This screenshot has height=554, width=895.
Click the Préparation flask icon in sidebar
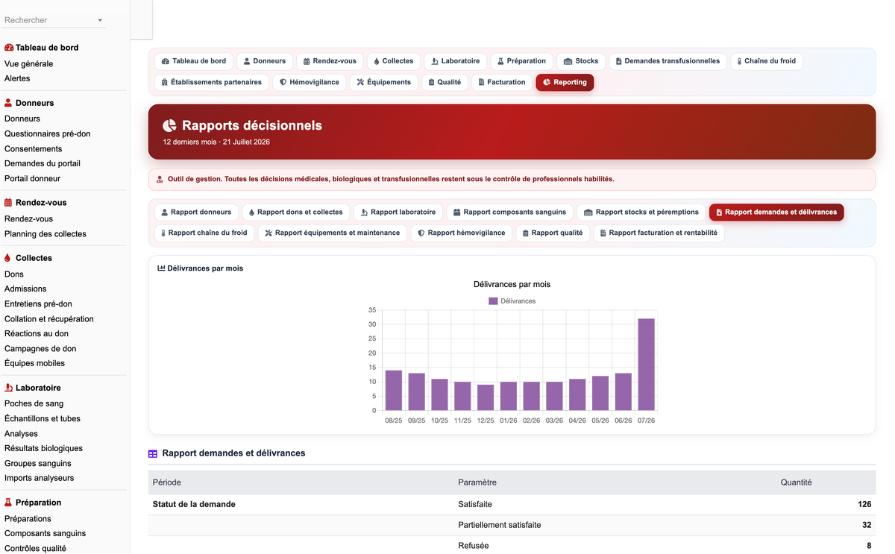coord(8,503)
